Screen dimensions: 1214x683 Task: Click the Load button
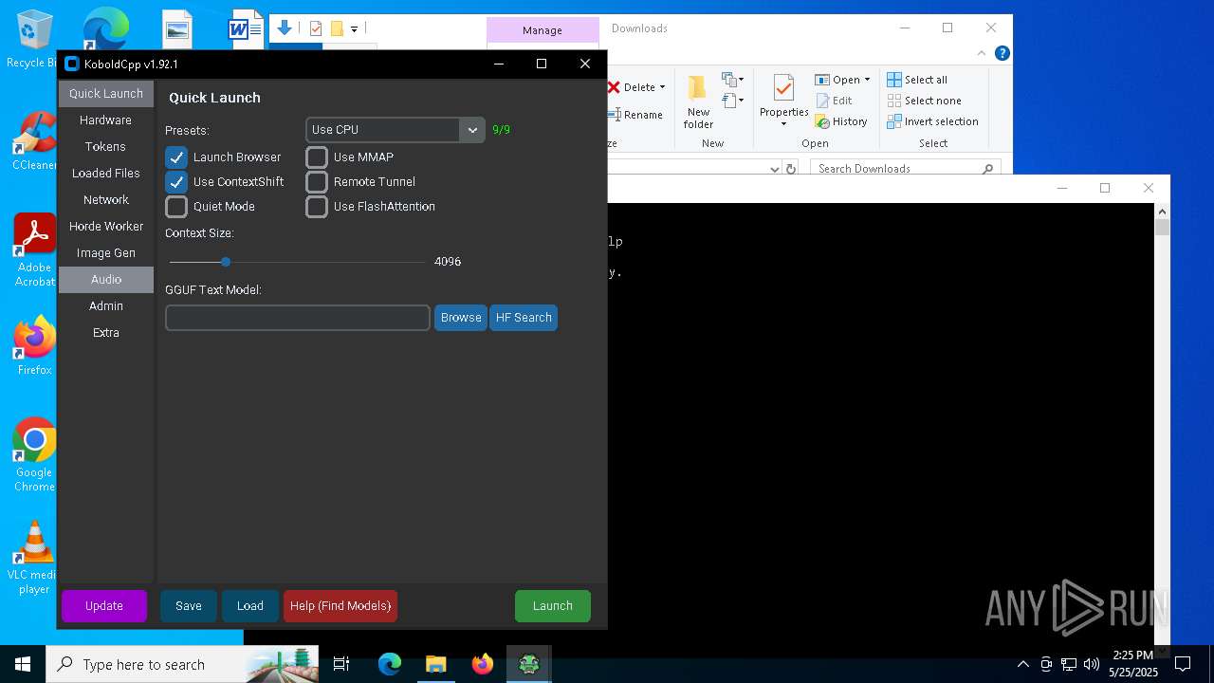pos(250,606)
